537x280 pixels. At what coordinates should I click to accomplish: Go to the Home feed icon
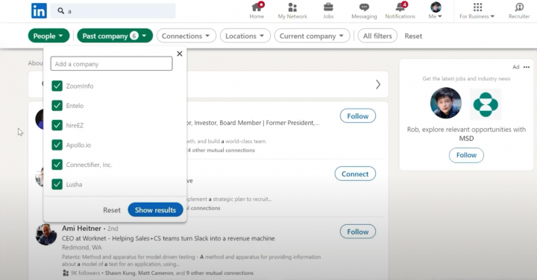(x=257, y=7)
